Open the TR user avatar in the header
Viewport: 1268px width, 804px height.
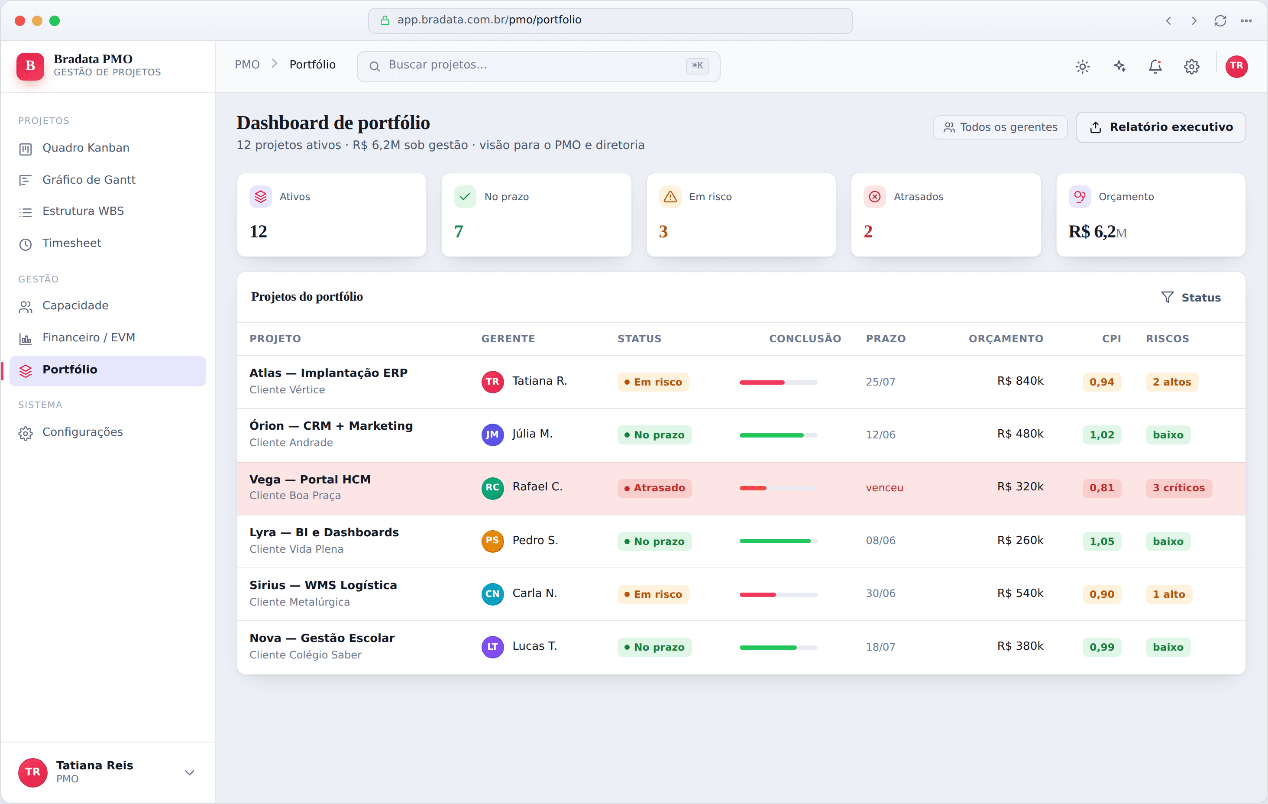(1236, 66)
